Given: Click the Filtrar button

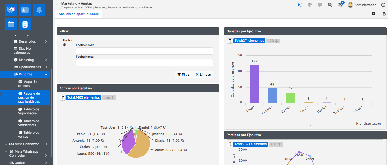Looking at the screenshot, I should point(184,74).
